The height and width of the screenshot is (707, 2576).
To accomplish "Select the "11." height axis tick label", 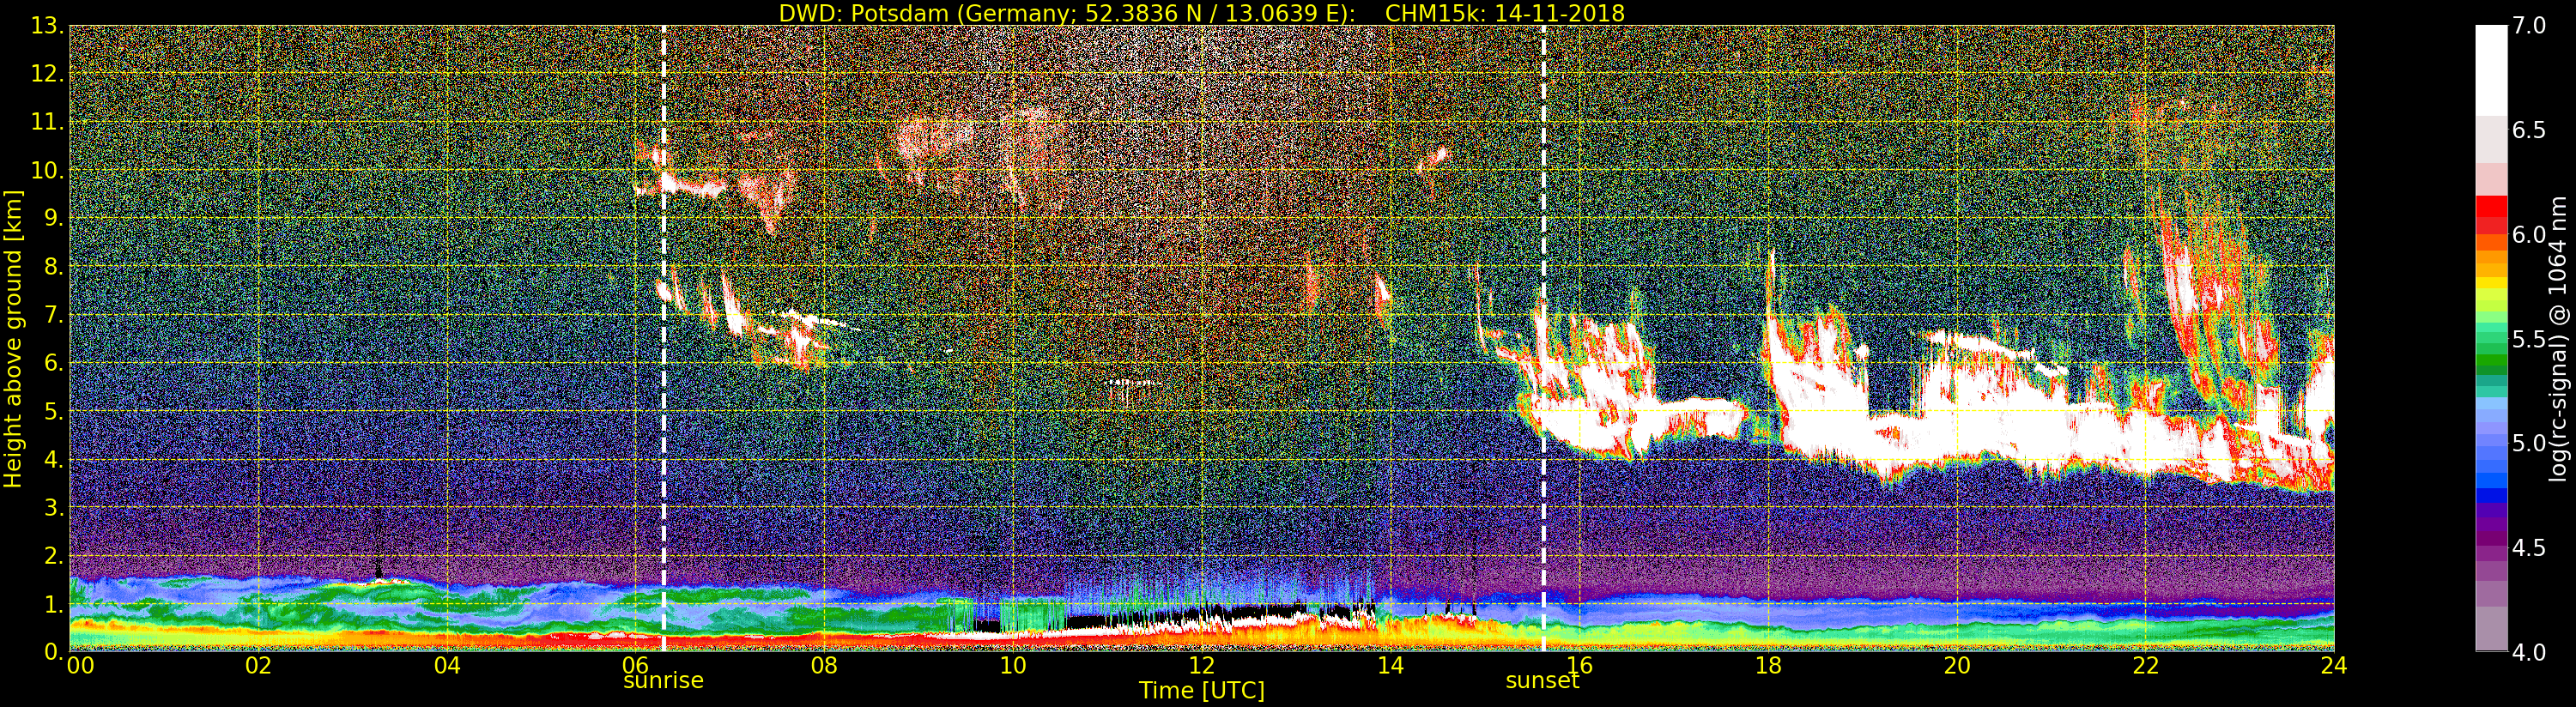I will [x=47, y=122].
